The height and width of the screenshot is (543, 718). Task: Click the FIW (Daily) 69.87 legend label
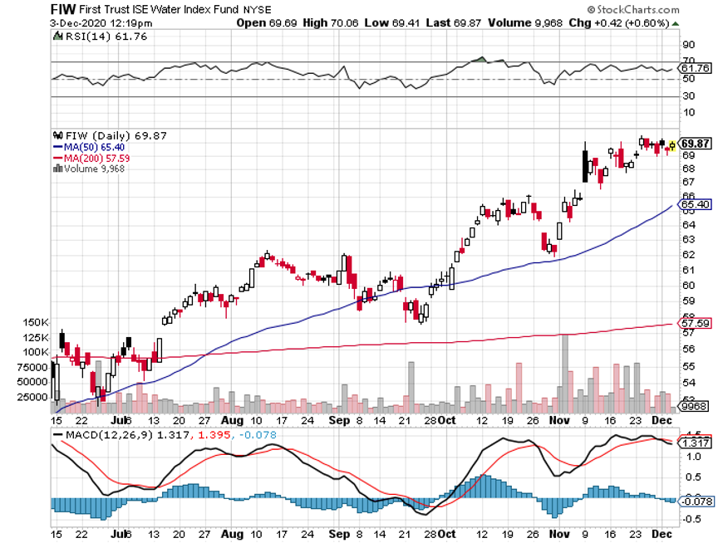click(x=116, y=136)
